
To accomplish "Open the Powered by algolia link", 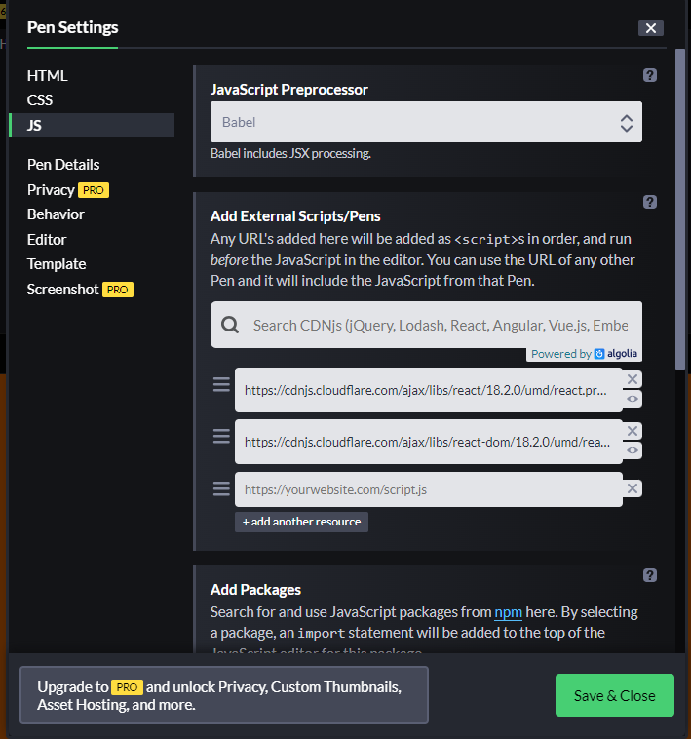I will [x=584, y=354].
